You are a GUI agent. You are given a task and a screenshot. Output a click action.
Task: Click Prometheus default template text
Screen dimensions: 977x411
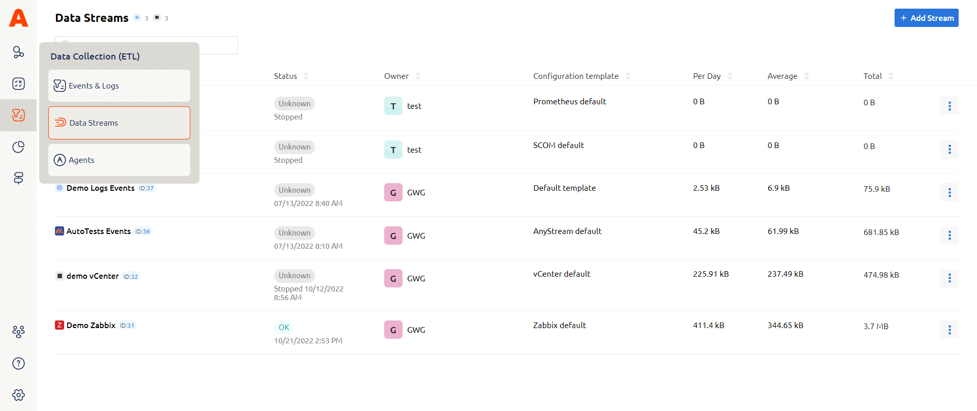tap(569, 101)
